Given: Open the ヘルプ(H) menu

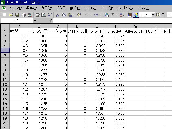Looking at the screenshot, I should [x=144, y=8].
